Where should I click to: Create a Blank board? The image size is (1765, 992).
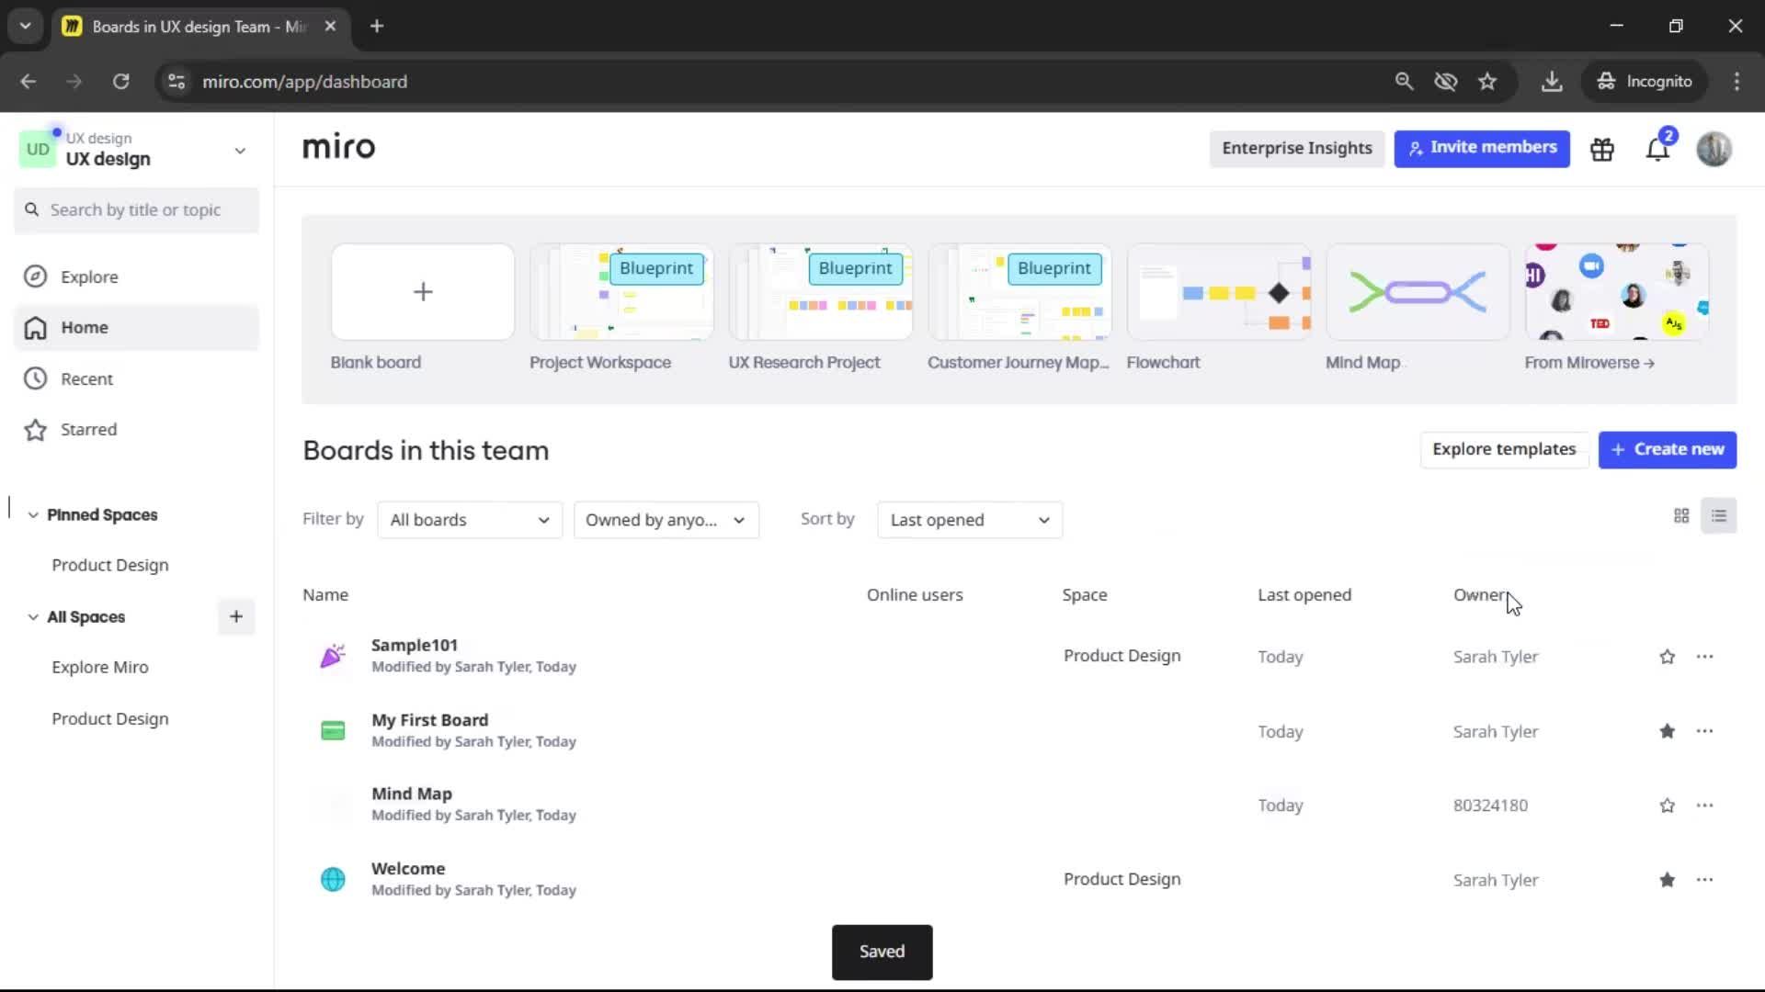[423, 292]
